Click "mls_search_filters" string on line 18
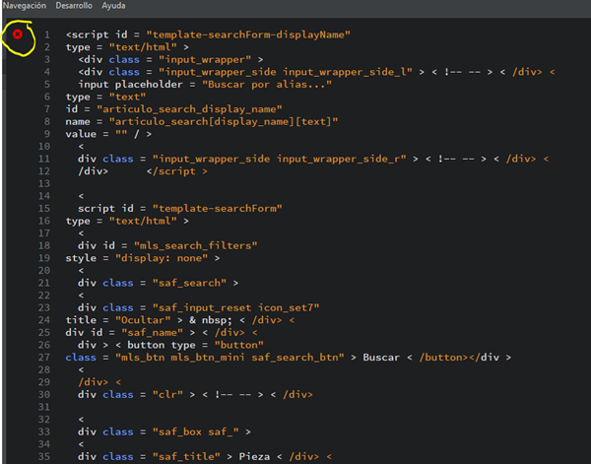 196,245
